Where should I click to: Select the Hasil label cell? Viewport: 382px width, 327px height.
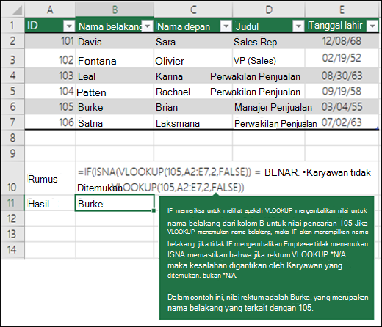point(50,203)
